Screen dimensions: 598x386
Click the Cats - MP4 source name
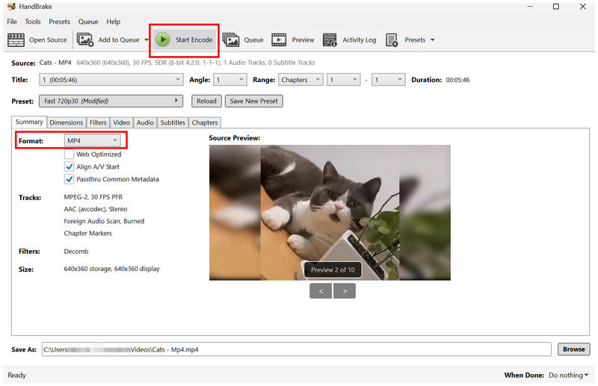coord(55,63)
